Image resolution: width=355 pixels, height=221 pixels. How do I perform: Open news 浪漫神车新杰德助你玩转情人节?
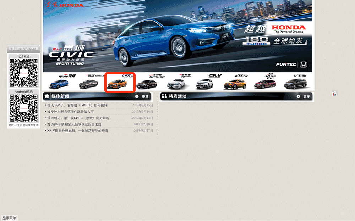(70, 112)
